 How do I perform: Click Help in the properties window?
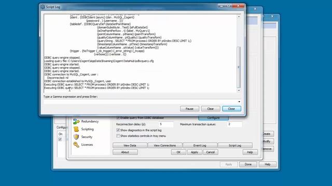click(250, 152)
